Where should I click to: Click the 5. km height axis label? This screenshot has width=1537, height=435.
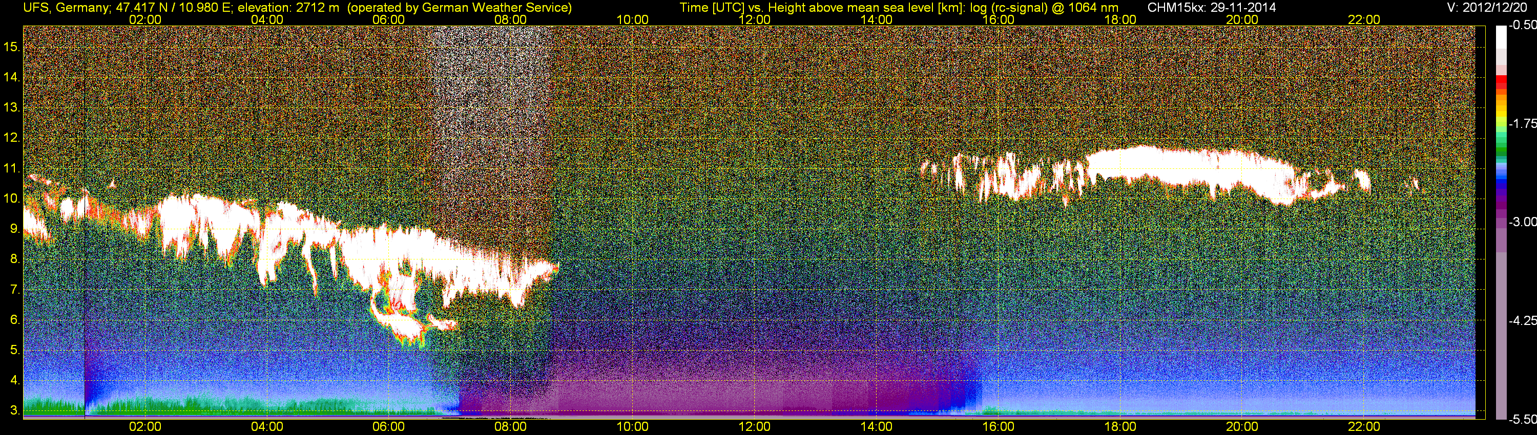coord(15,351)
